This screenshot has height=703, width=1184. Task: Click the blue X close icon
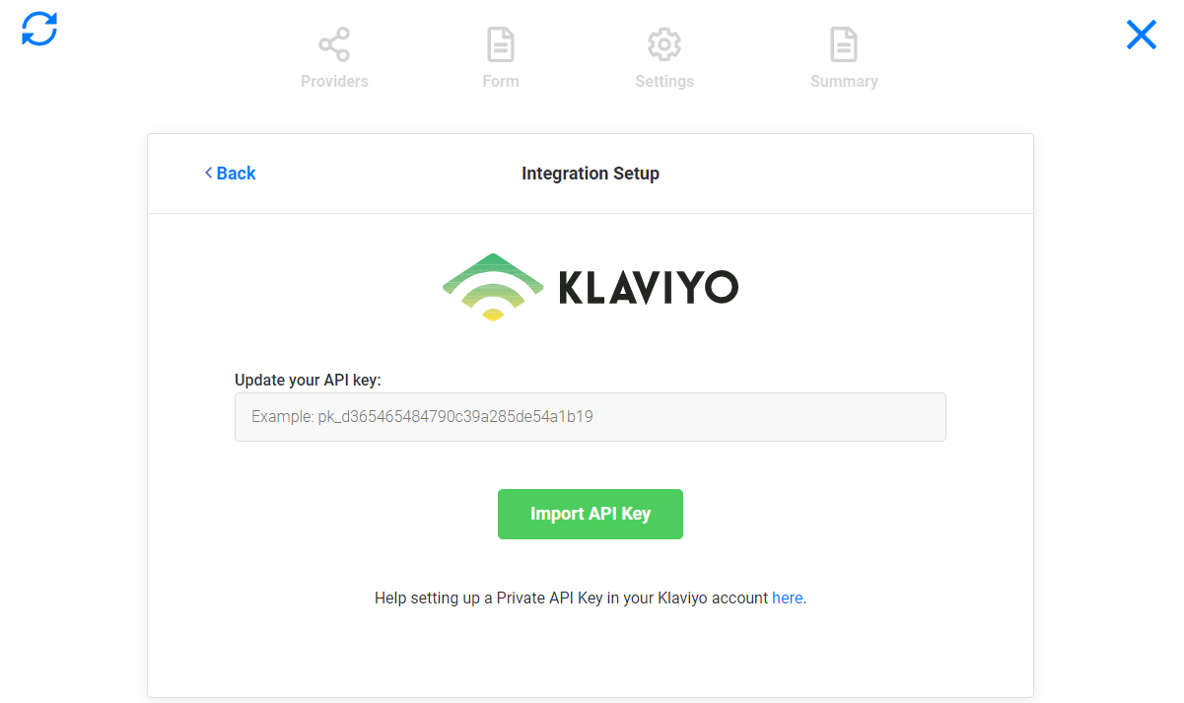pos(1141,34)
